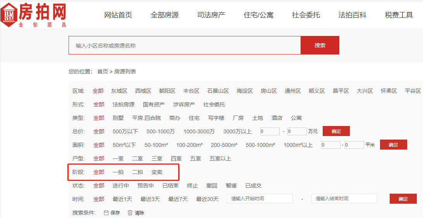Click the 清除 search conditions link
This screenshot has width=423, height=218.
(139, 213)
